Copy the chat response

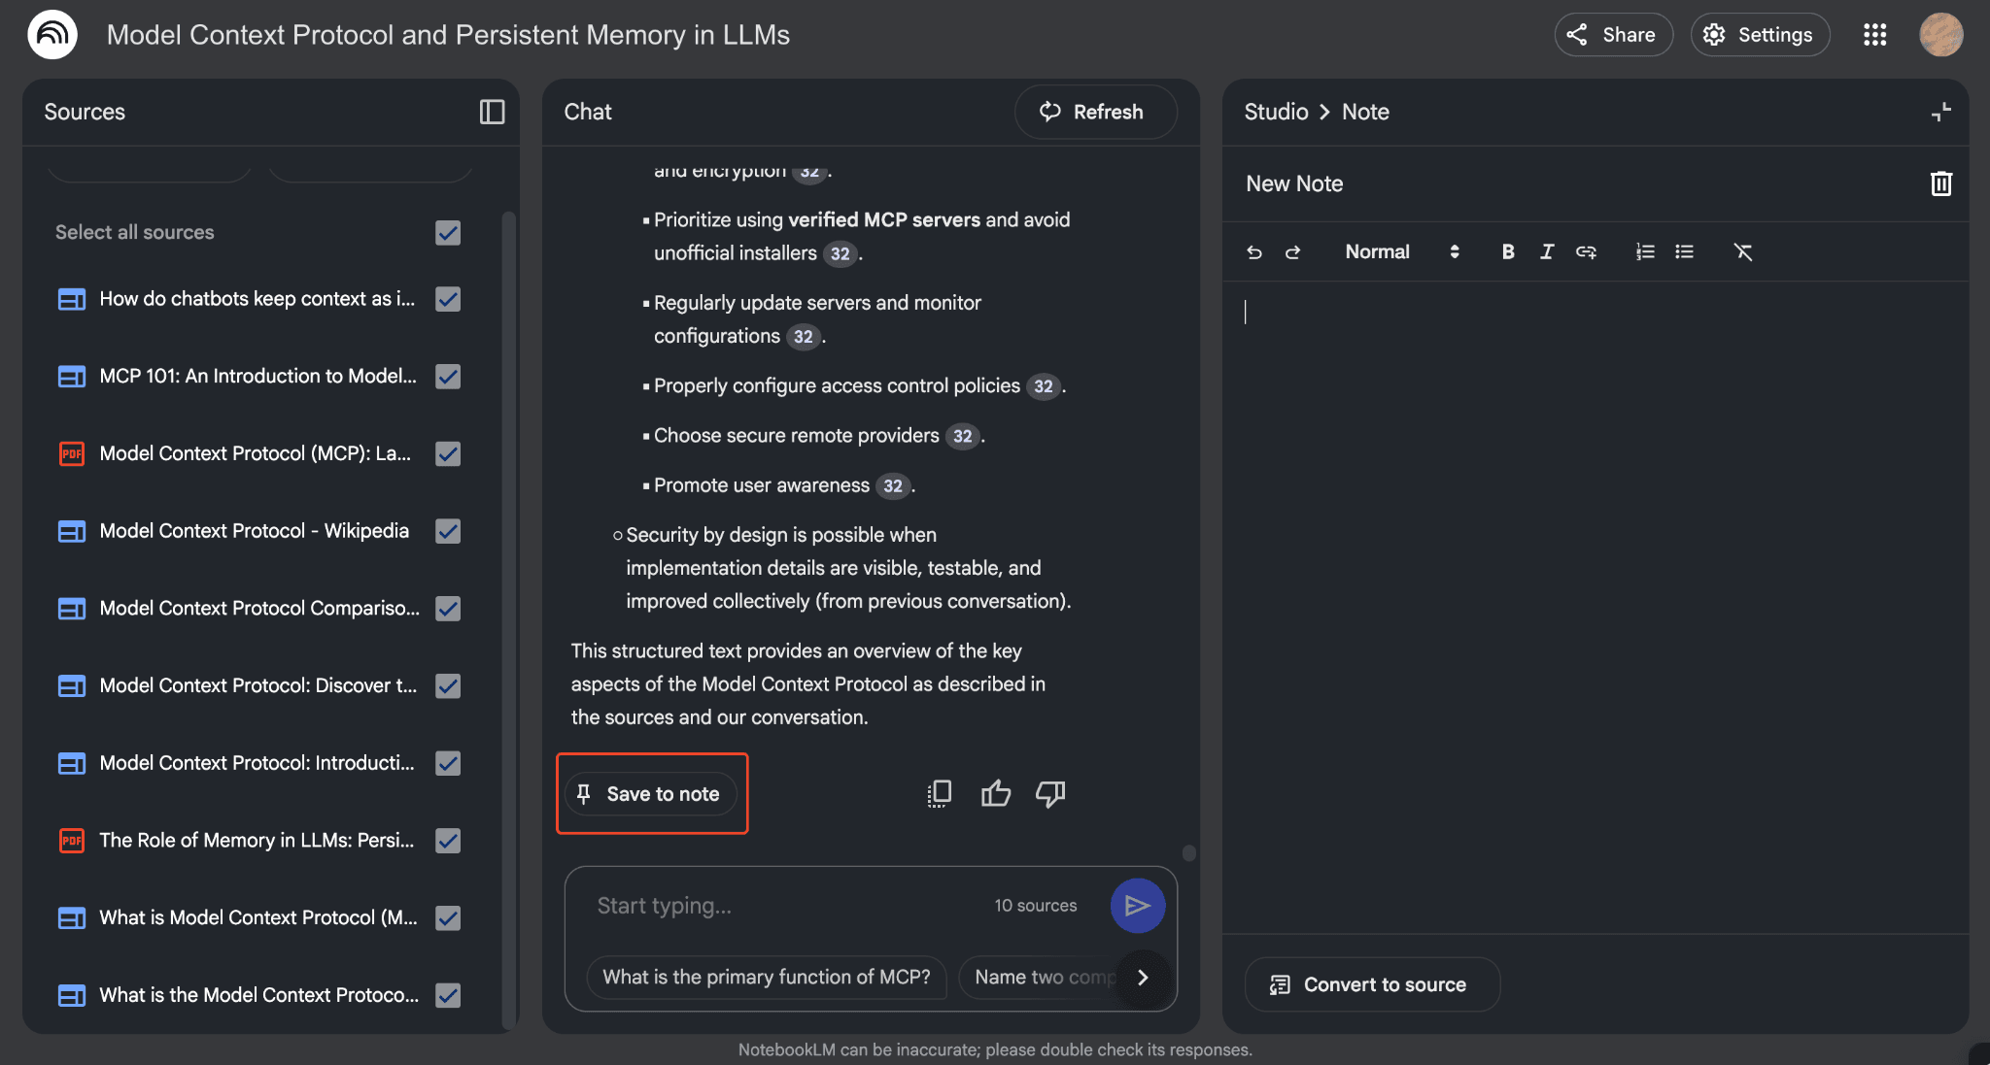pyautogui.click(x=939, y=794)
